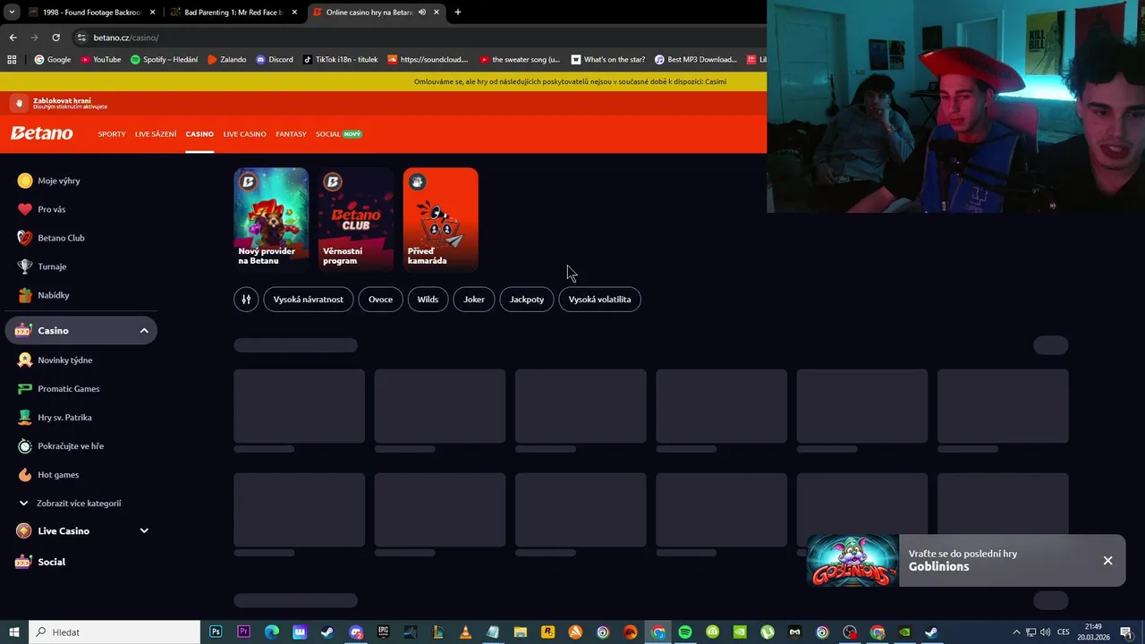The width and height of the screenshot is (1145, 644).
Task: Open YouTube bookmark
Action: [x=100, y=60]
